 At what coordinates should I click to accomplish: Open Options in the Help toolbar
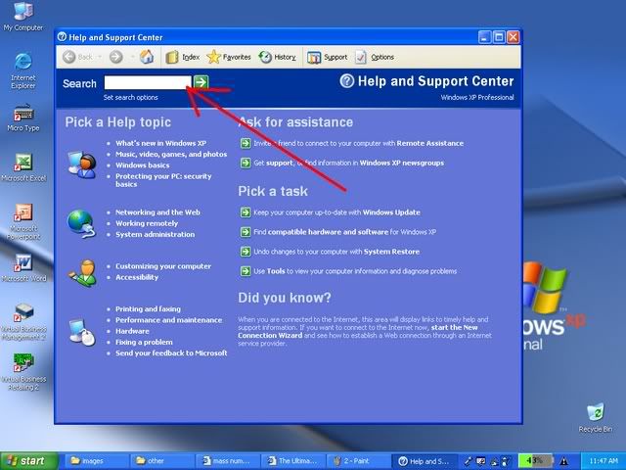click(x=375, y=57)
